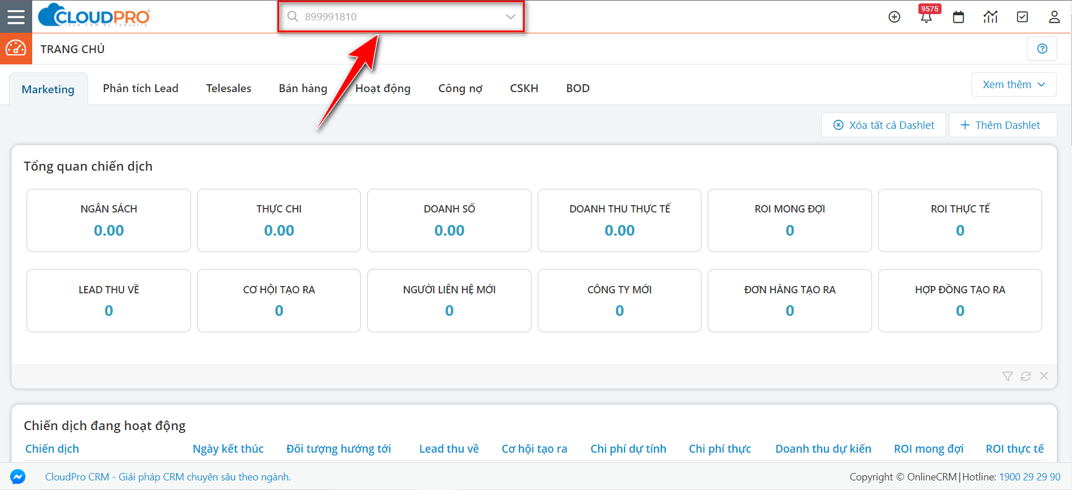
Task: Open the tasks checklist icon
Action: (x=1022, y=17)
